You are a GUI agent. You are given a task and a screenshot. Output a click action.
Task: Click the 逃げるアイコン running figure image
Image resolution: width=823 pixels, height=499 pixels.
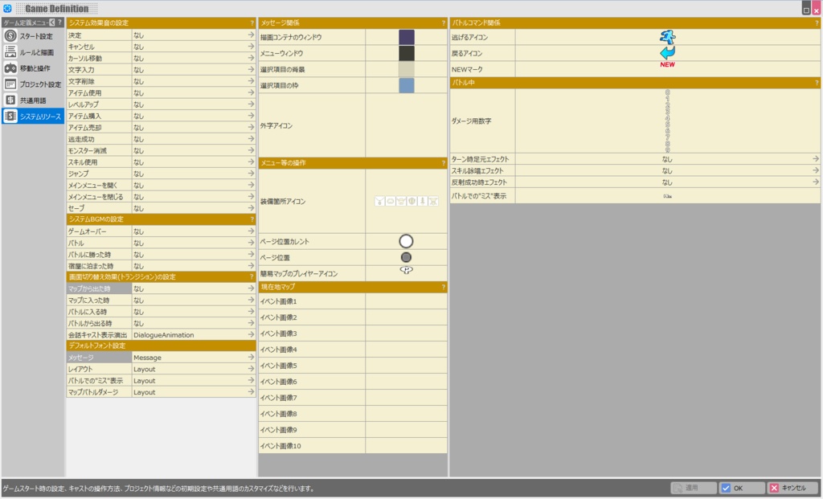click(x=668, y=37)
